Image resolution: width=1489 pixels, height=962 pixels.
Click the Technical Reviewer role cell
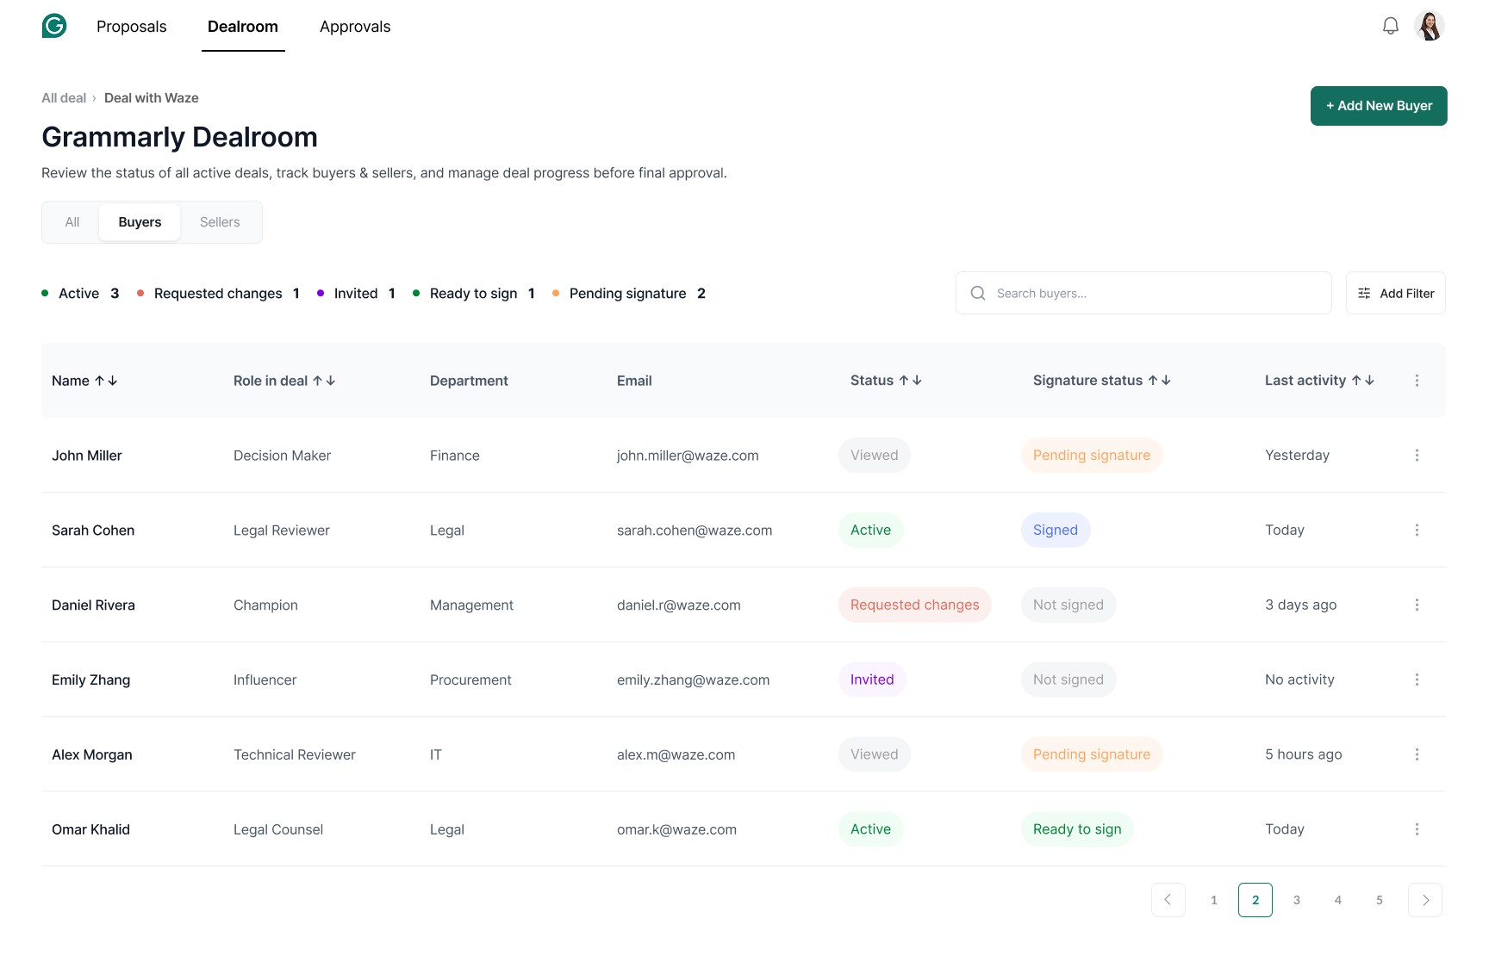click(x=295, y=755)
